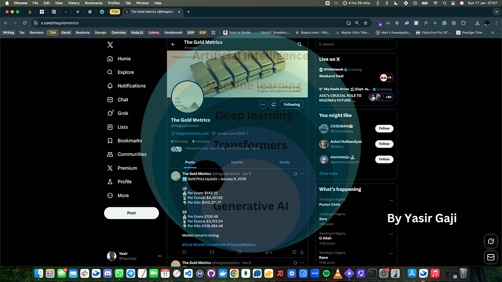502x282 pixels.
Task: Click the X search input field
Action: click(356, 44)
